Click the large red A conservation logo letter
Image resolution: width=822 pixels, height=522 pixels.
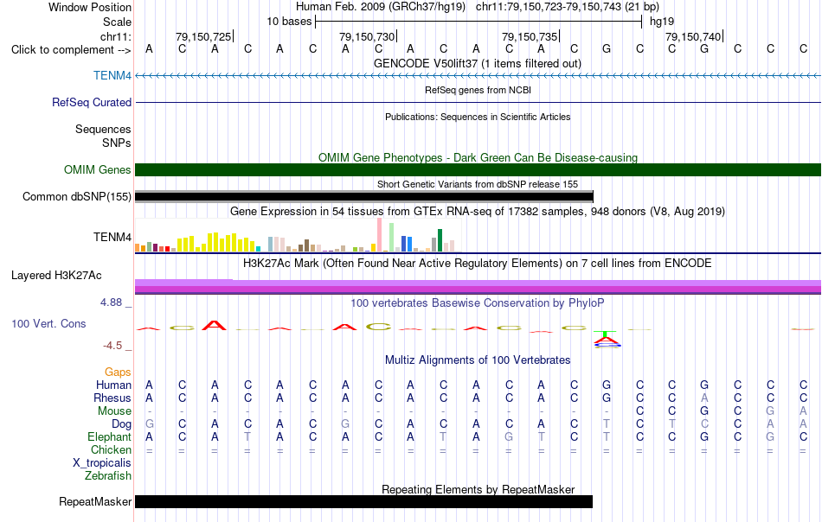click(x=215, y=325)
